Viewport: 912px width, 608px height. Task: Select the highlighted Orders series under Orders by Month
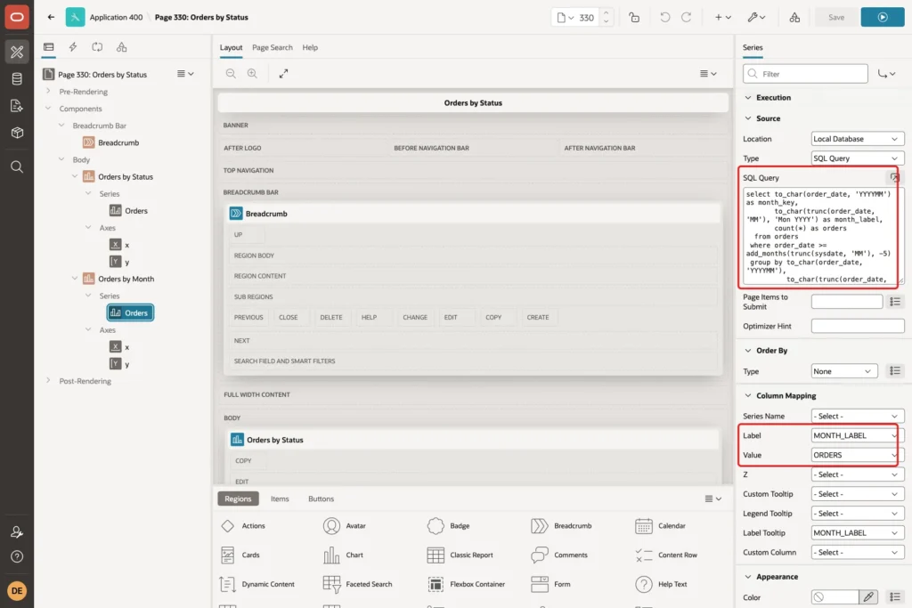(130, 312)
